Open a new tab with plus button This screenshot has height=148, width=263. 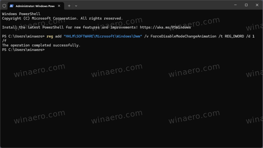pyautogui.click(x=69, y=6)
